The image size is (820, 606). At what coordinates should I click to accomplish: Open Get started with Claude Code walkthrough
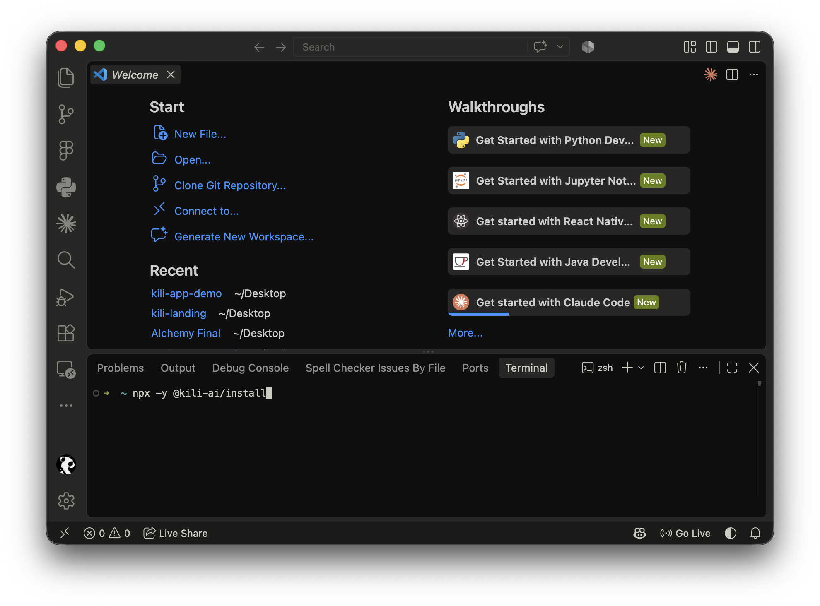tap(569, 303)
